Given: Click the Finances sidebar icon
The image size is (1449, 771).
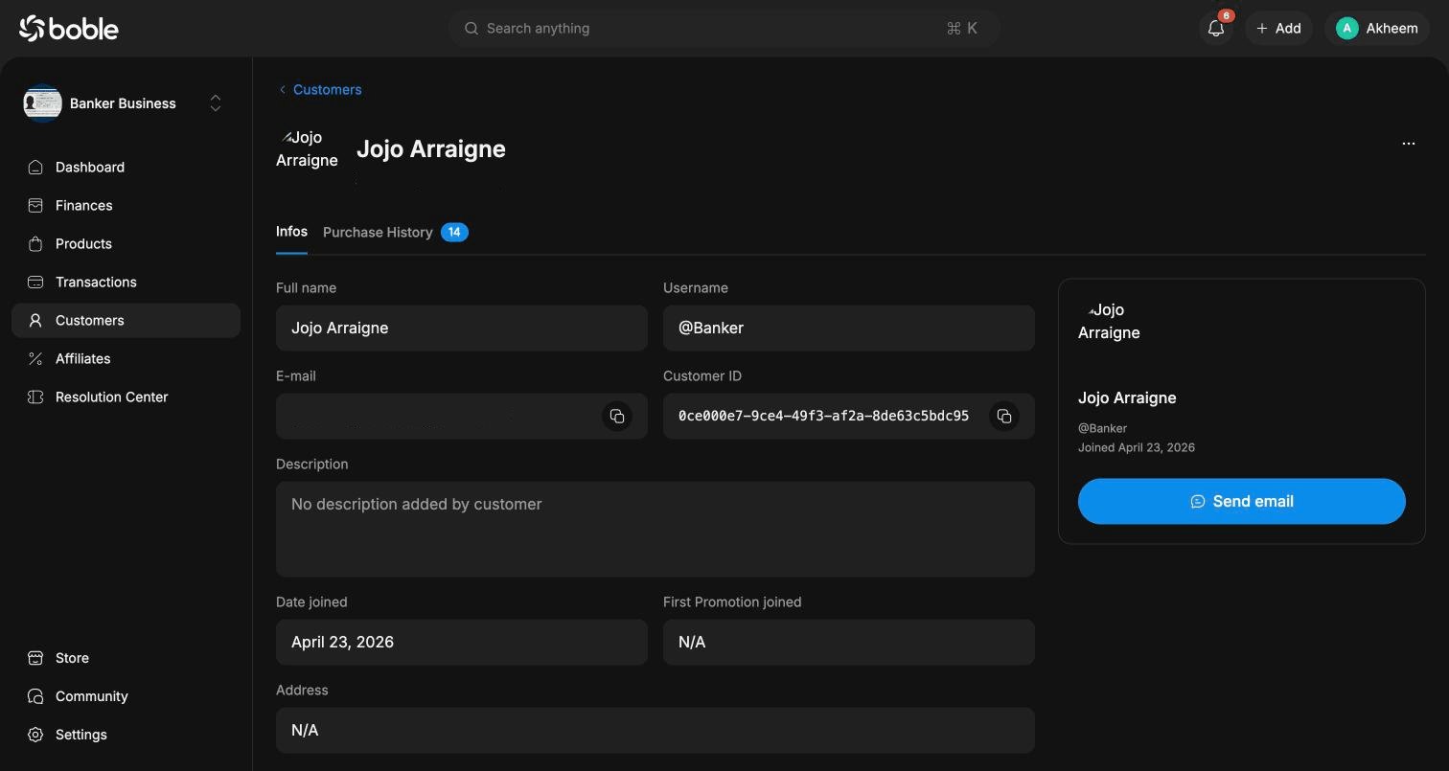Looking at the screenshot, I should (x=35, y=206).
